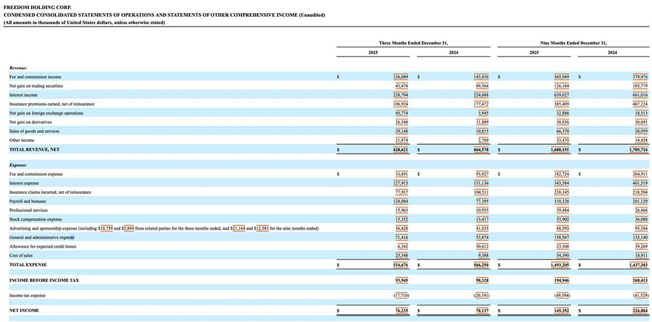Click the pre-tax income value 268,413
Viewport: 652px width, 322px height.
pyautogui.click(x=641, y=280)
